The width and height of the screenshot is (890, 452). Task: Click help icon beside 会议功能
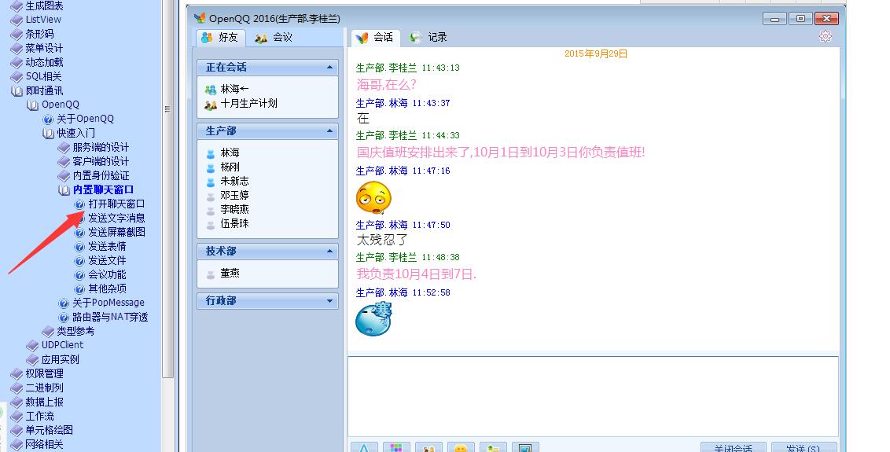click(80, 275)
